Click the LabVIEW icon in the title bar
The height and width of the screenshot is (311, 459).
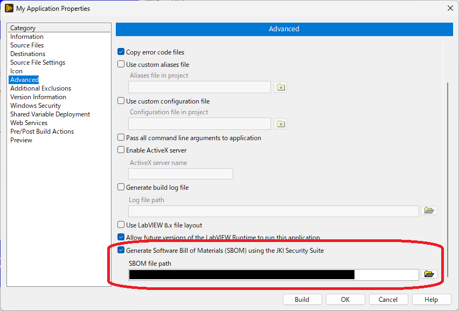[9, 8]
